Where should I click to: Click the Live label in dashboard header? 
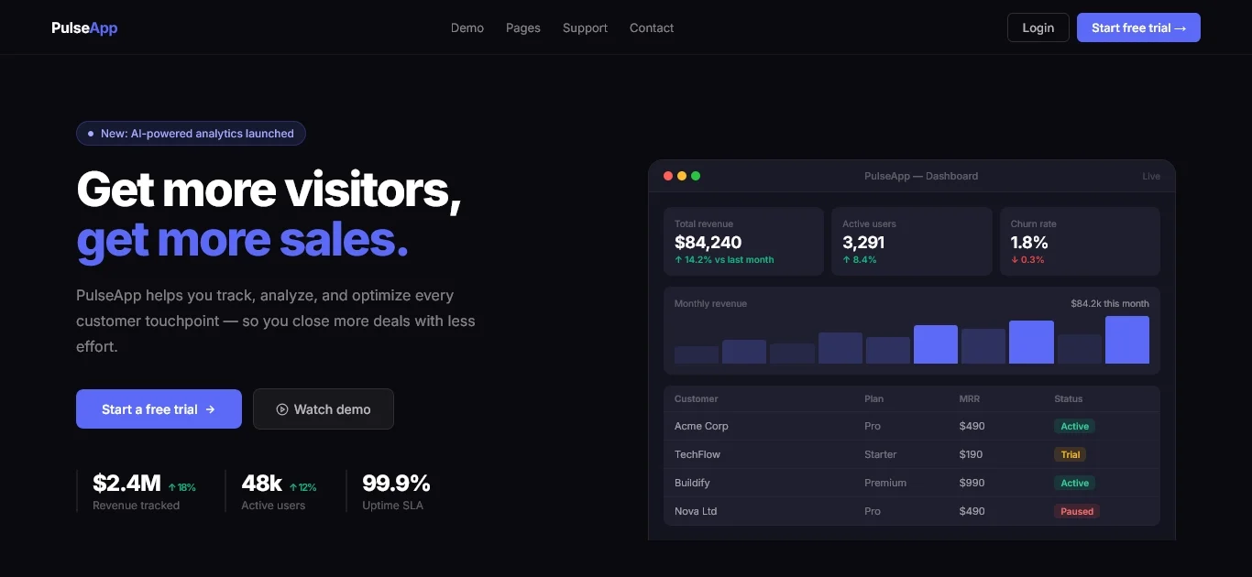tap(1151, 176)
